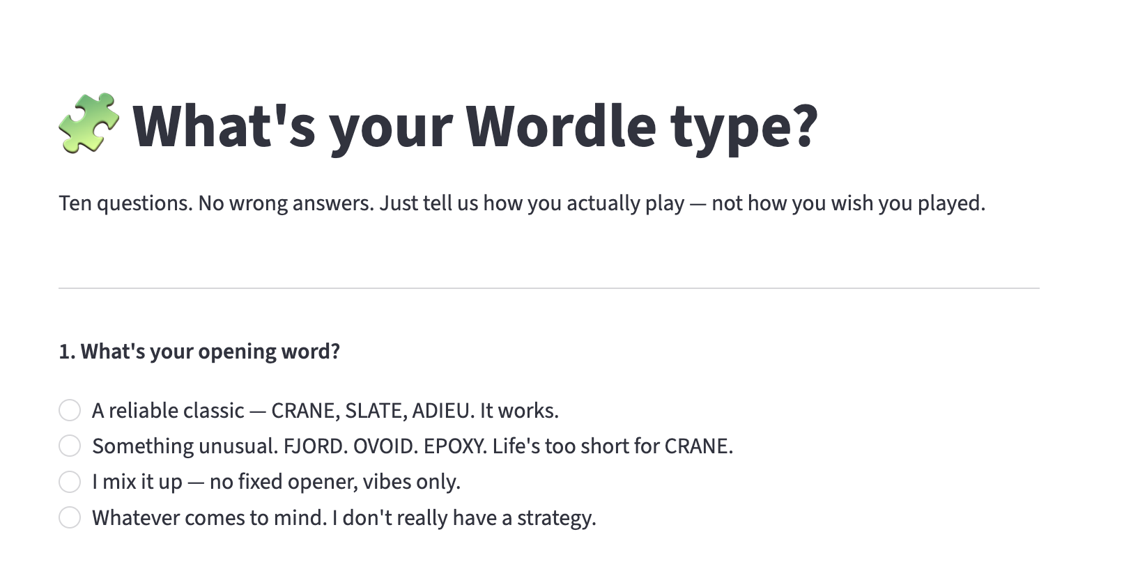Pick the "I mix it up" radio button
1147x564 pixels.
[x=70, y=481]
